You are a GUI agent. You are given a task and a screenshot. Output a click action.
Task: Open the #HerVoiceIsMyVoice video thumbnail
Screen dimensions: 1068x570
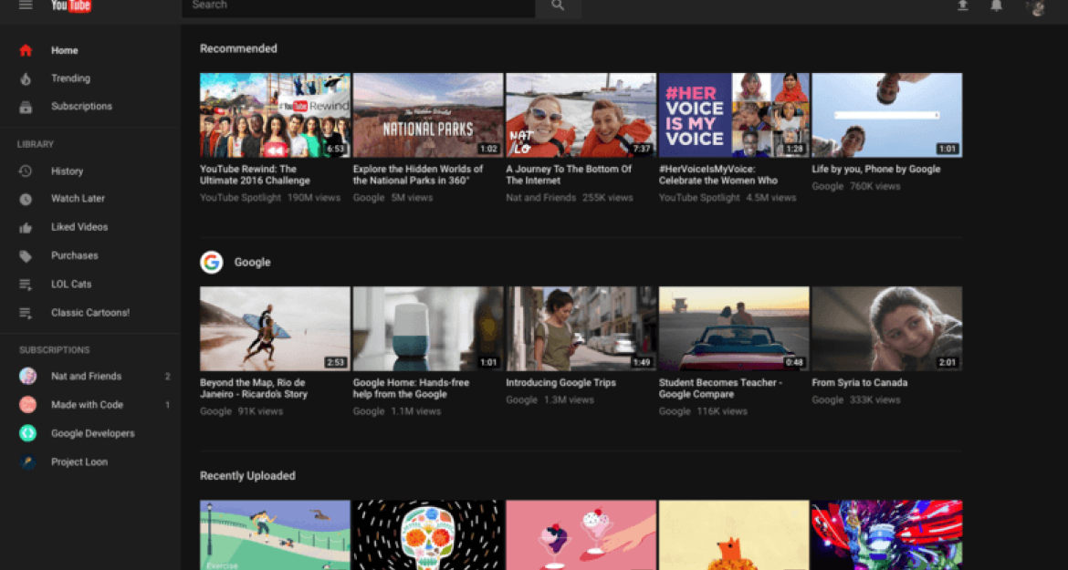(734, 116)
